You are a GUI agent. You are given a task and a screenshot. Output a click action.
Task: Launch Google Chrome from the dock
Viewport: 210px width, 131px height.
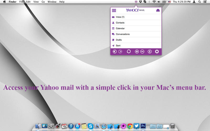click(130, 126)
